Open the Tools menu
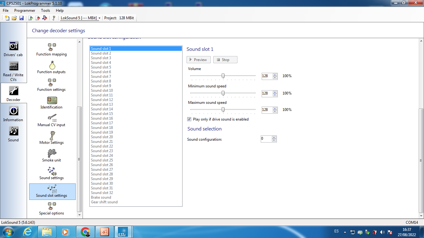 [45, 11]
